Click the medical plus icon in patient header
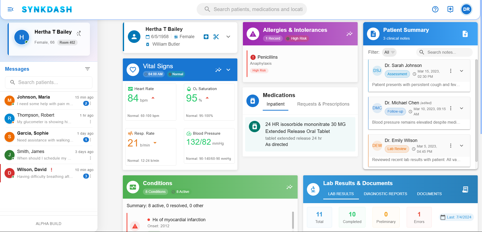Viewport: 482px width, 232px height. coord(206,37)
